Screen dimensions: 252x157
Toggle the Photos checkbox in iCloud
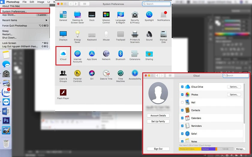182,94
